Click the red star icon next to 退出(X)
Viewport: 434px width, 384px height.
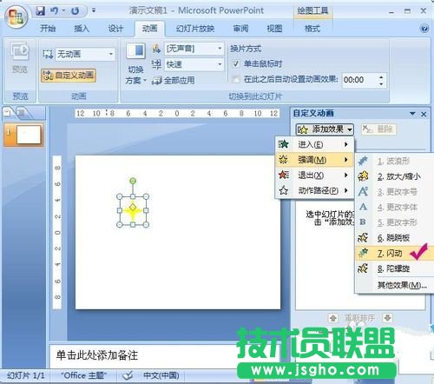pyautogui.click(x=284, y=175)
